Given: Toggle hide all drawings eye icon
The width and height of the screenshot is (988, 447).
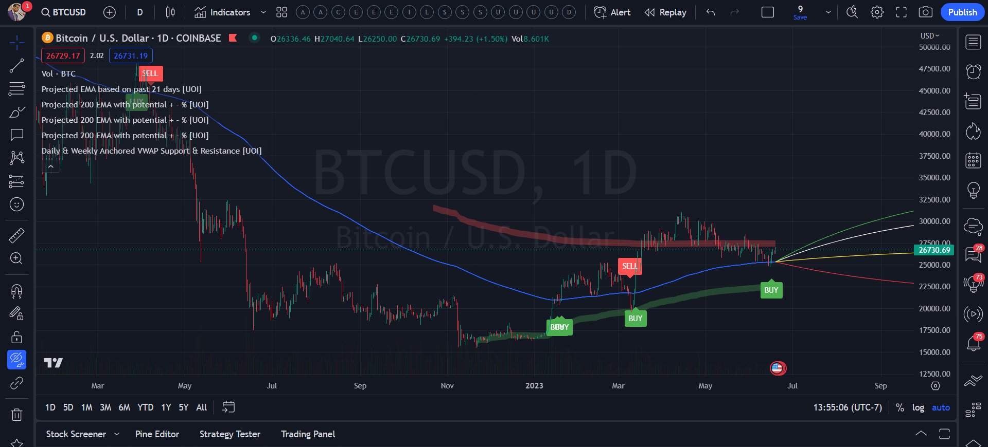Looking at the screenshot, I should 16,360.
